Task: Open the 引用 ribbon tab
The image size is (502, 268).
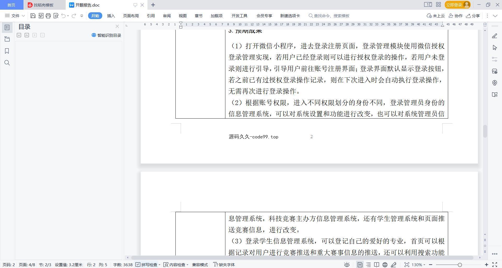Action: point(151,16)
